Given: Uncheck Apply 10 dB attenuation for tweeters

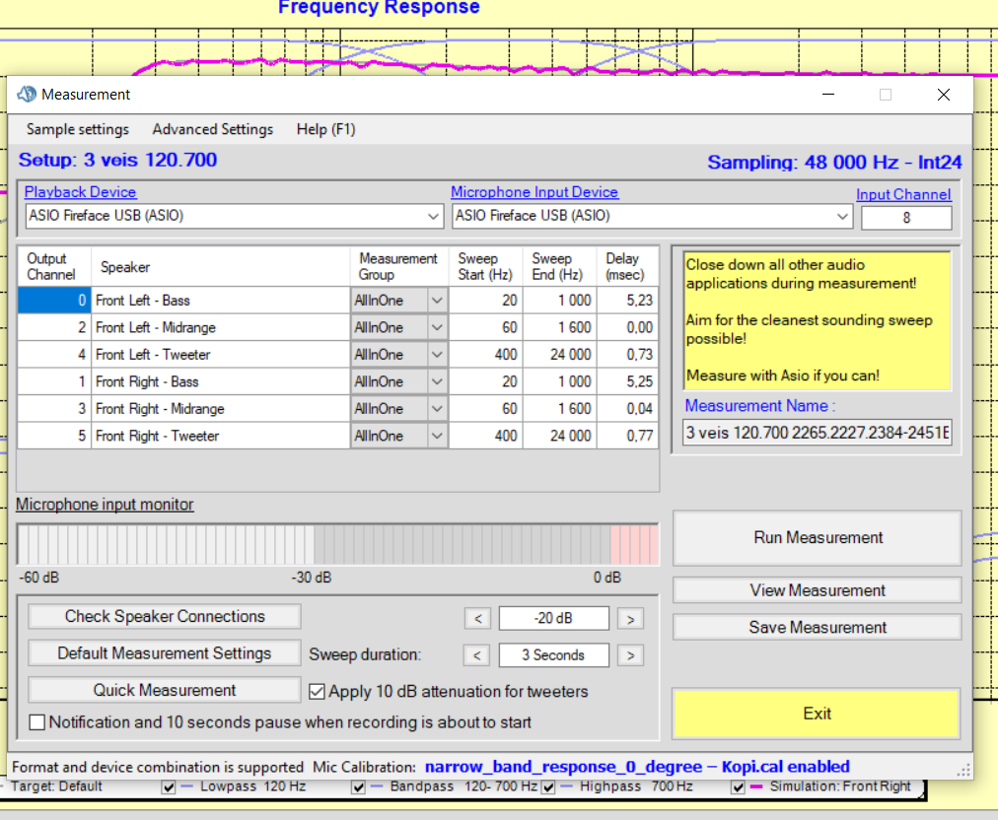Looking at the screenshot, I should click(318, 692).
